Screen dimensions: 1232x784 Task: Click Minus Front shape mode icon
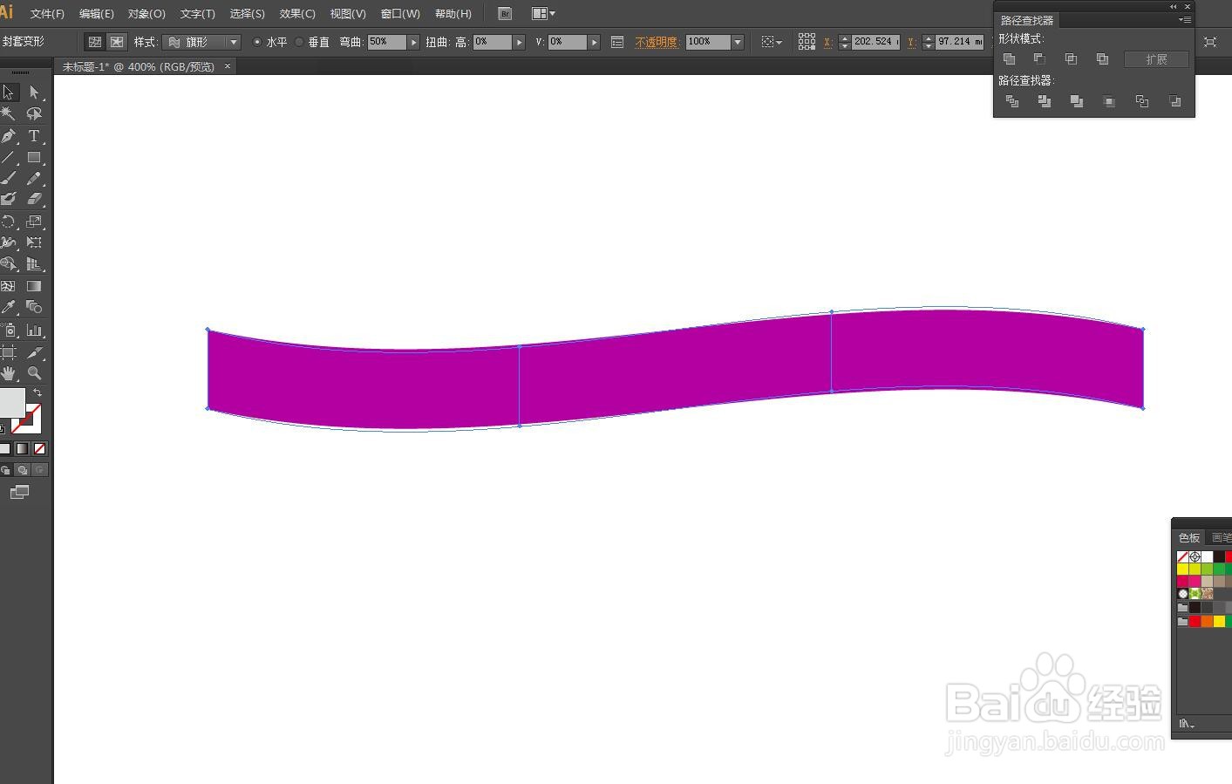[1039, 59]
